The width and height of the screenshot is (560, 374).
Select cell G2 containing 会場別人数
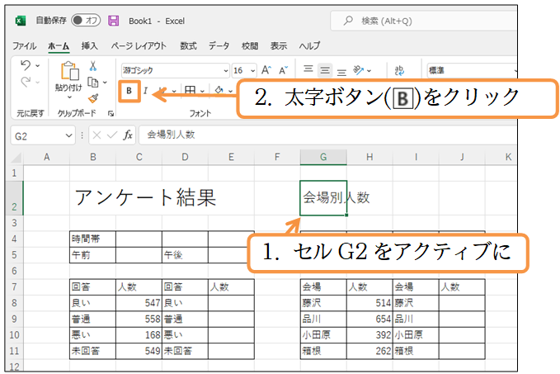(x=323, y=198)
